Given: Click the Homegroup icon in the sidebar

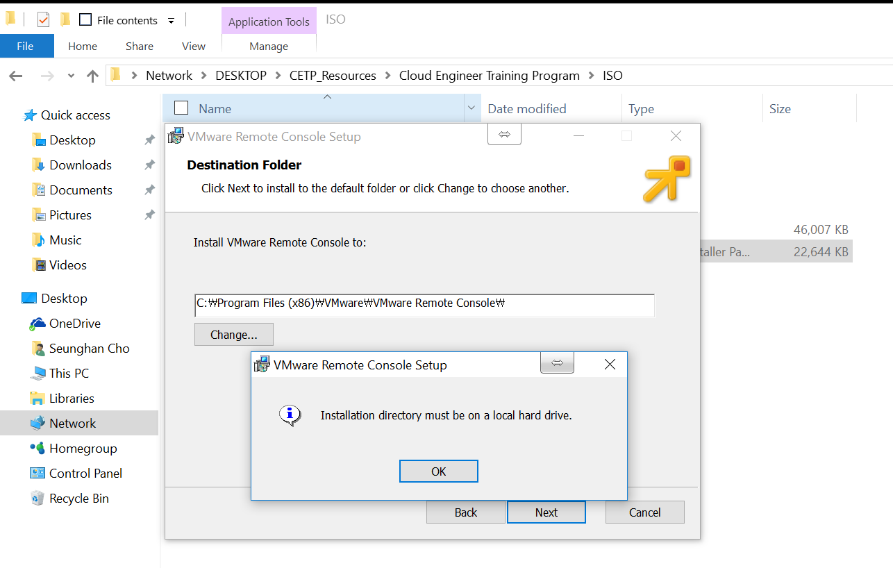Looking at the screenshot, I should [37, 449].
